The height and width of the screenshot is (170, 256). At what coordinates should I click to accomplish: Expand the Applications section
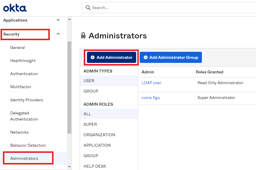[x=58, y=20]
